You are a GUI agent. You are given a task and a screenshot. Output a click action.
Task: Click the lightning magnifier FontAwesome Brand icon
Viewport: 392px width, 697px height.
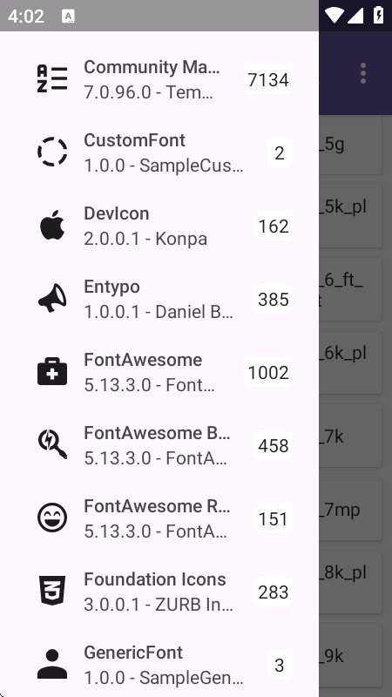click(52, 445)
